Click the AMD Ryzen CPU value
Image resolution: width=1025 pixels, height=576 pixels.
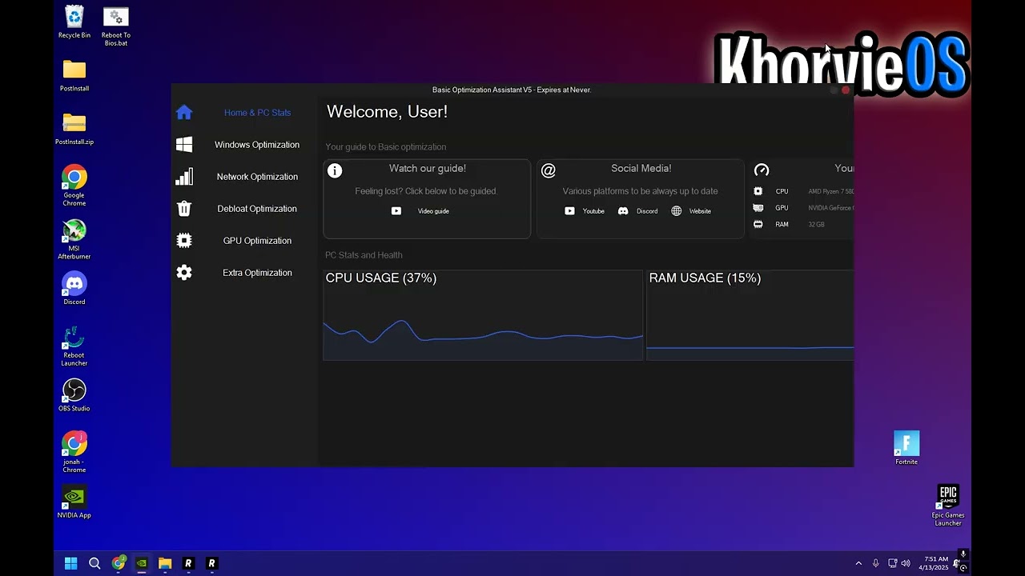831,191
